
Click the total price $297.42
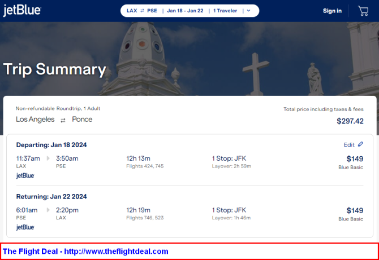pyautogui.click(x=350, y=121)
